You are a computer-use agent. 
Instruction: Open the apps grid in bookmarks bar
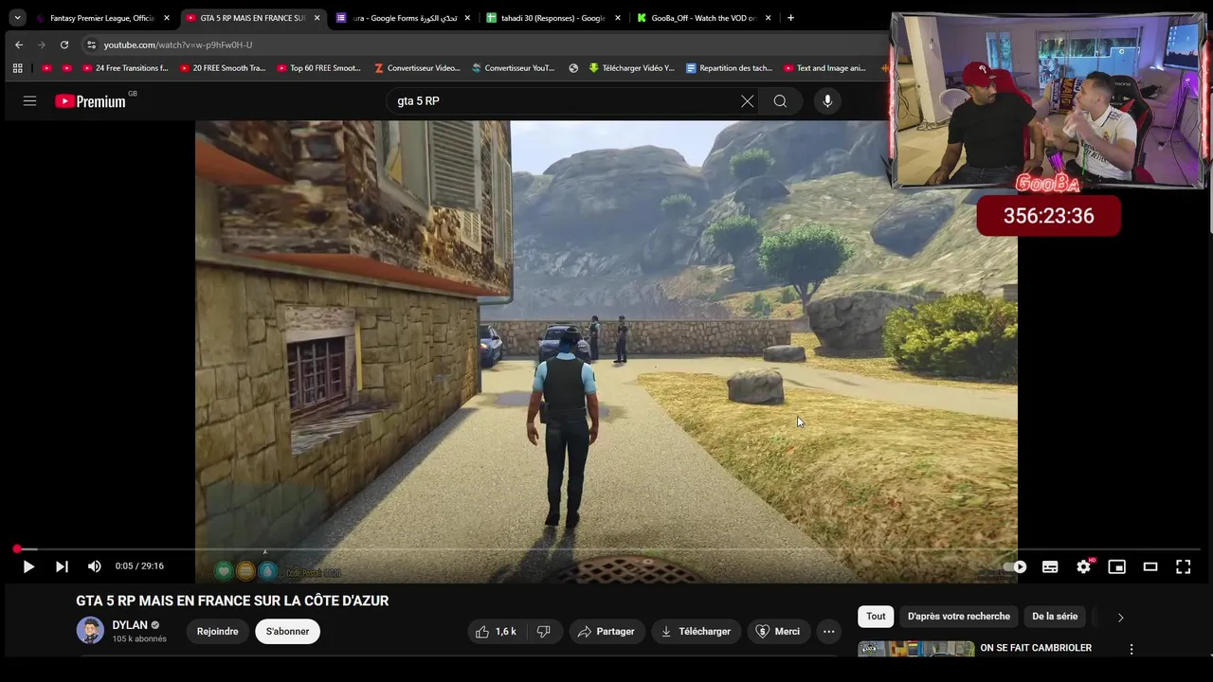[17, 68]
